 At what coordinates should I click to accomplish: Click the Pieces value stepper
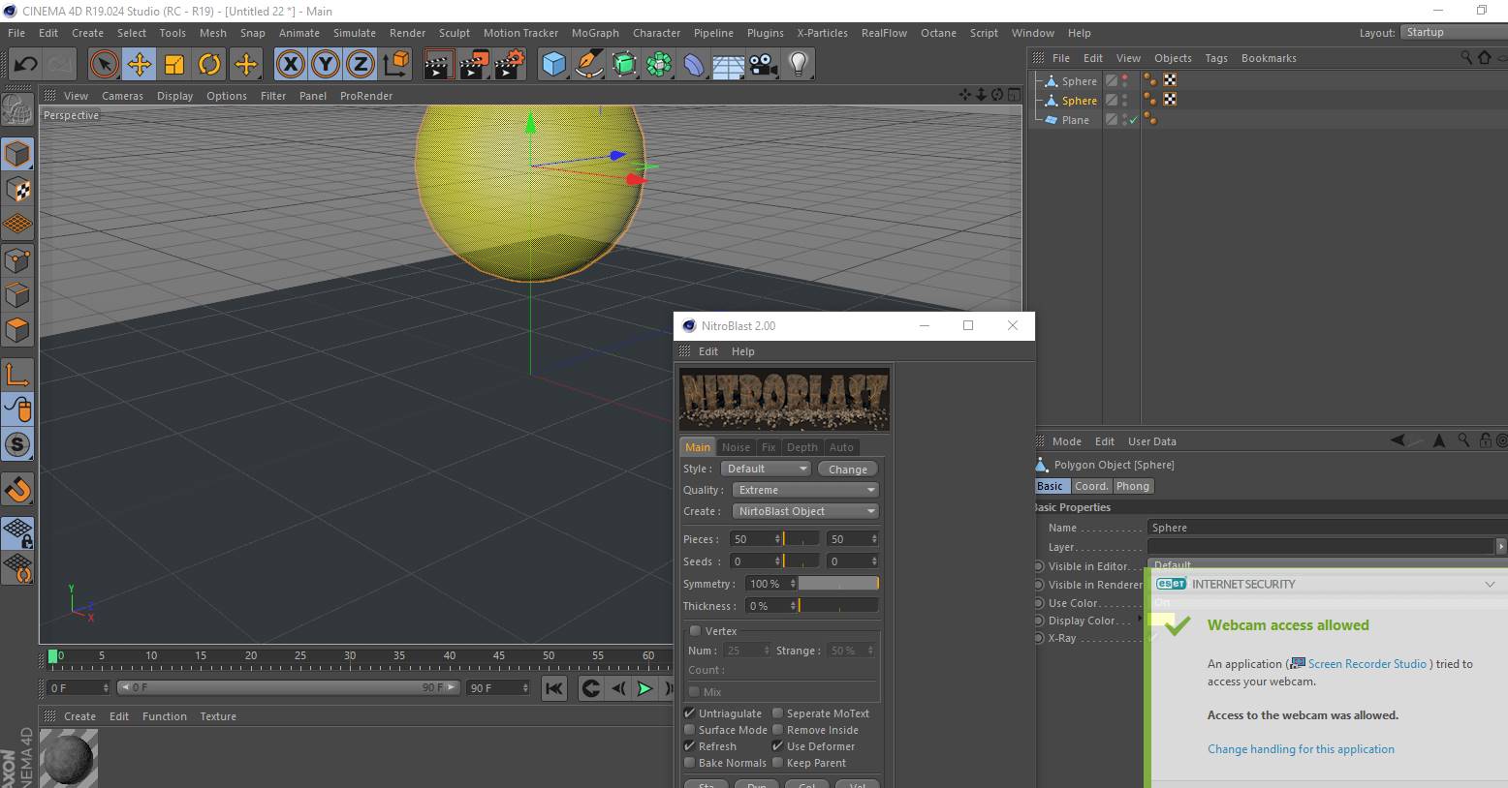[776, 539]
